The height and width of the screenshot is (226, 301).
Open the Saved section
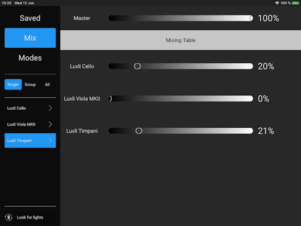(30, 18)
